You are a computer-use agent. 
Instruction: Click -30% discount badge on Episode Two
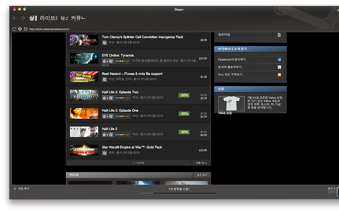coord(184,95)
